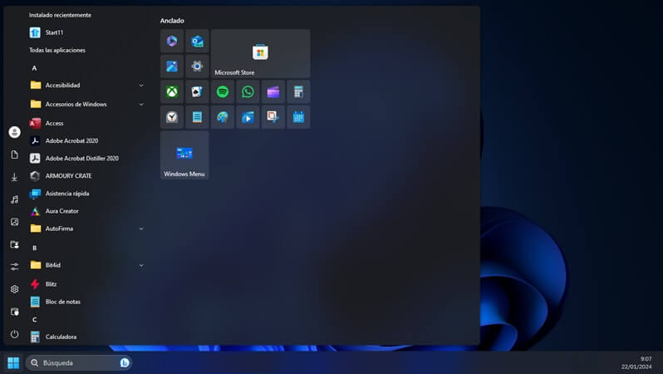The height and width of the screenshot is (374, 663).
Task: Launch WhatsApp from pinned tiles
Action: point(248,91)
